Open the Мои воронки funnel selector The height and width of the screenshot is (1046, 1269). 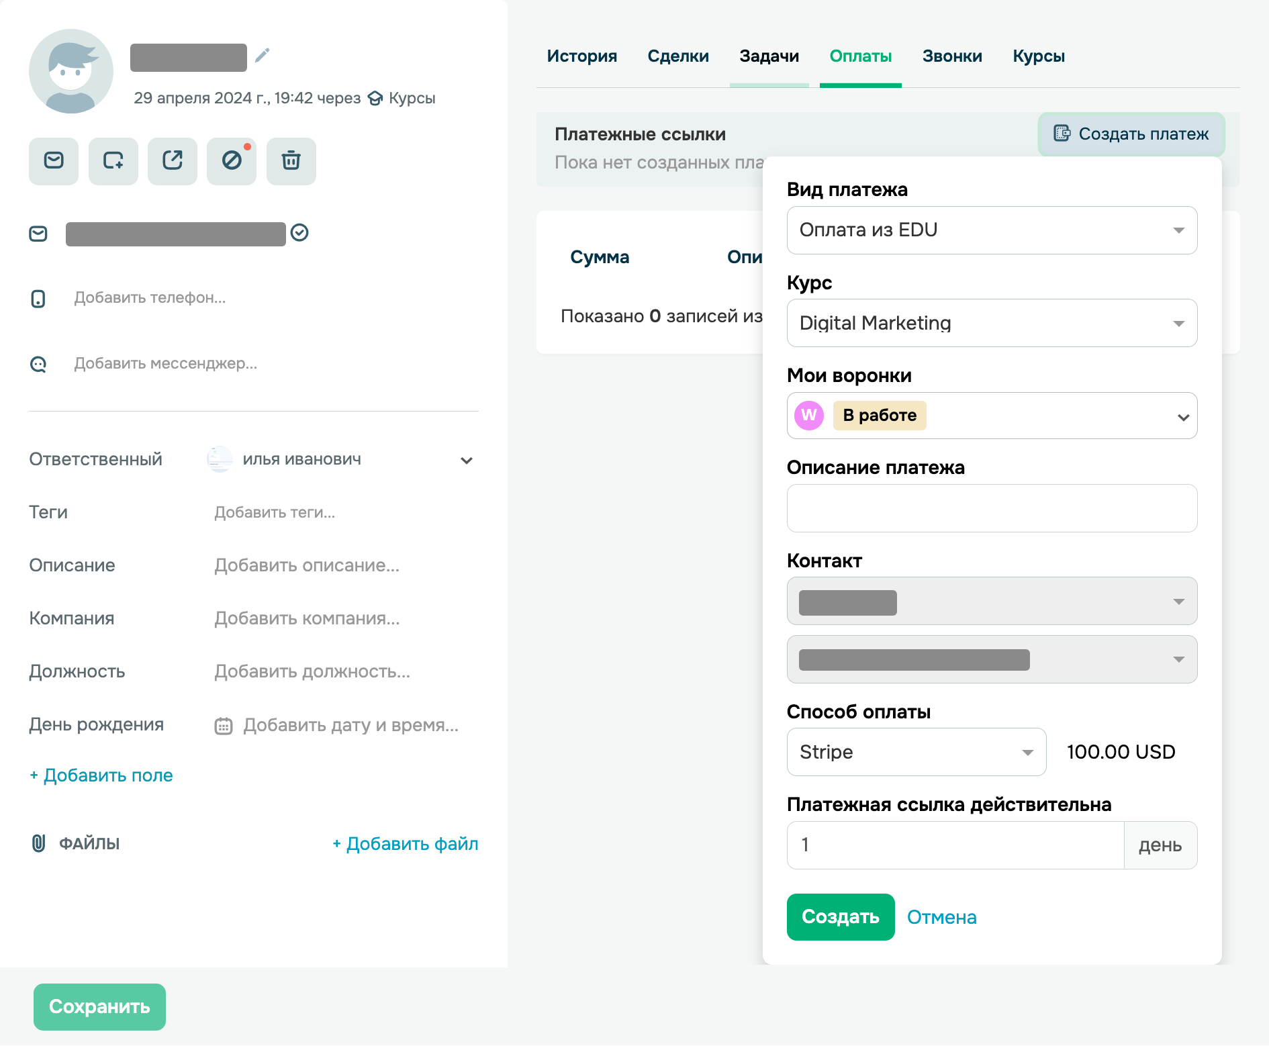tap(991, 416)
